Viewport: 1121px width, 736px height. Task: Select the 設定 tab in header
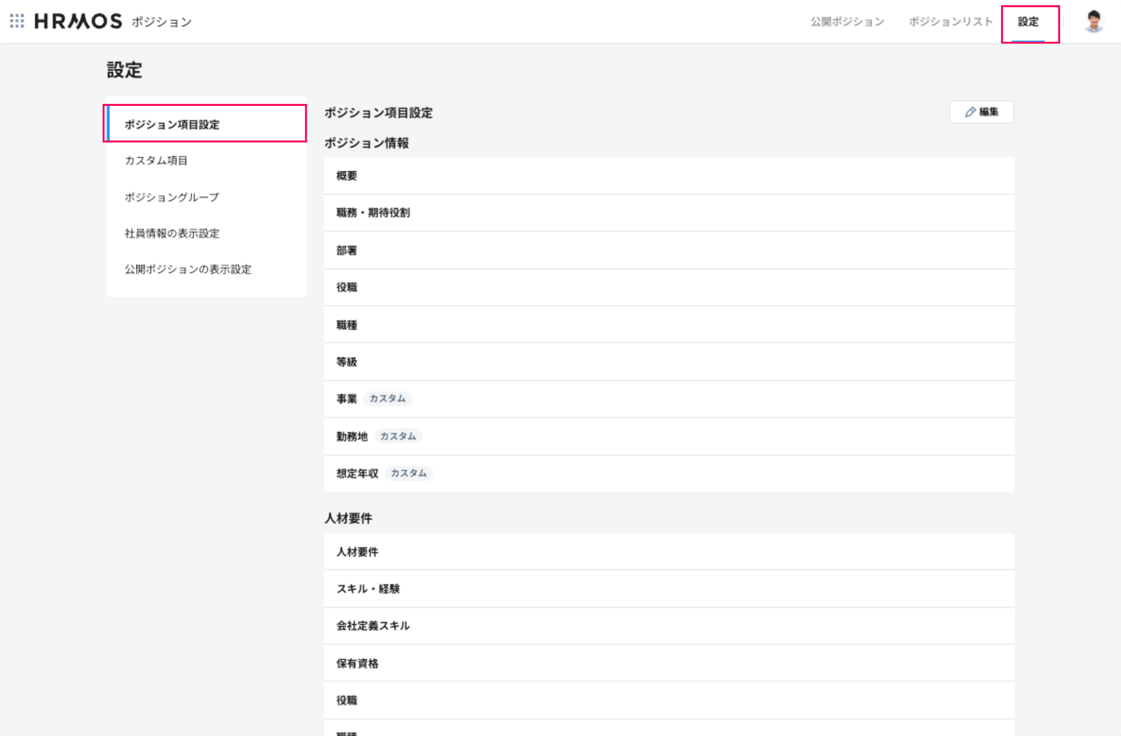pos(1028,22)
